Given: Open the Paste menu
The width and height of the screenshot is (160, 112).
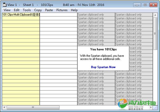Looking at the screenshot, I should 49,10.
